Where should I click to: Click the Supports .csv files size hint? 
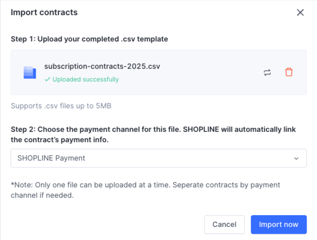click(61, 105)
